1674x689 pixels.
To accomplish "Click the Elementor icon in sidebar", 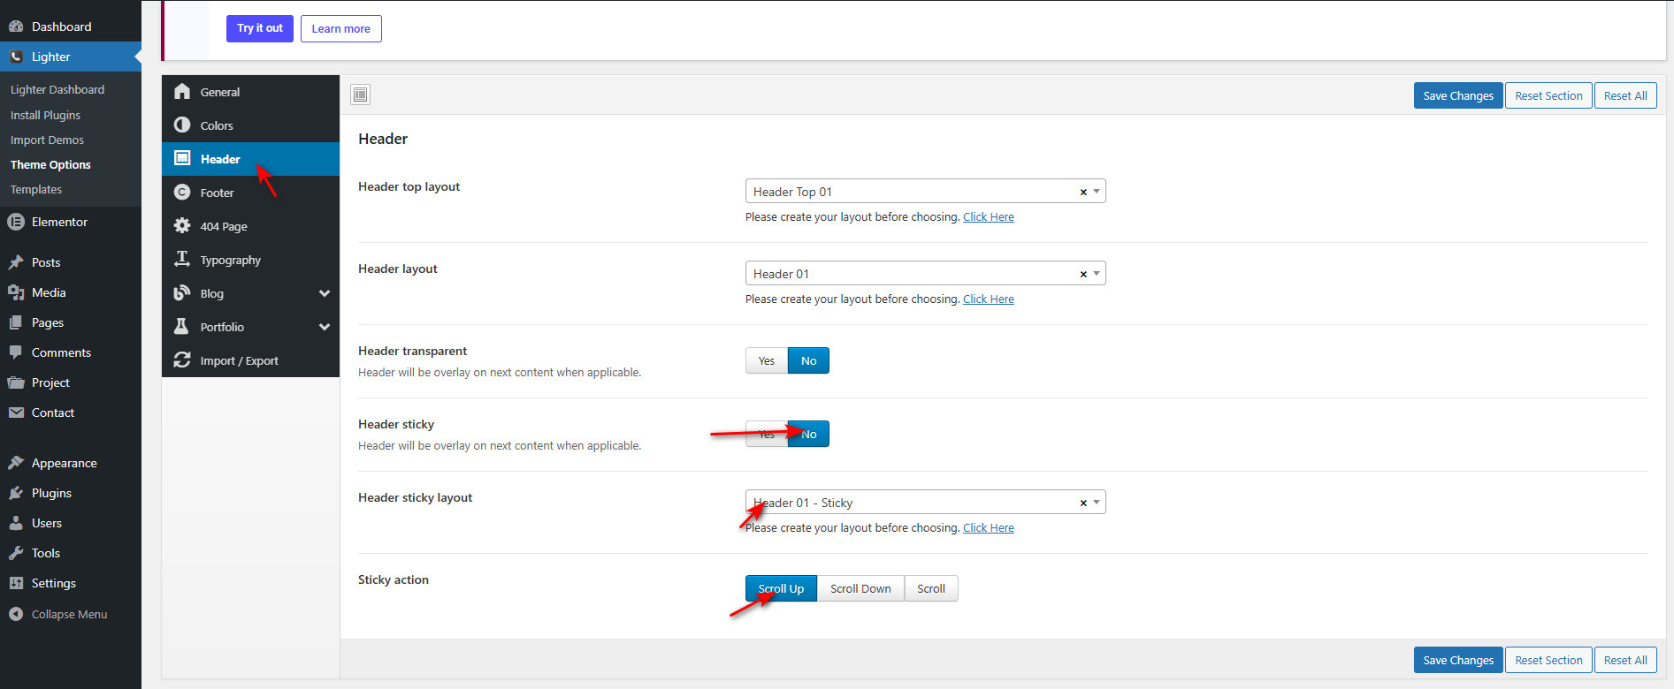I will tap(16, 223).
